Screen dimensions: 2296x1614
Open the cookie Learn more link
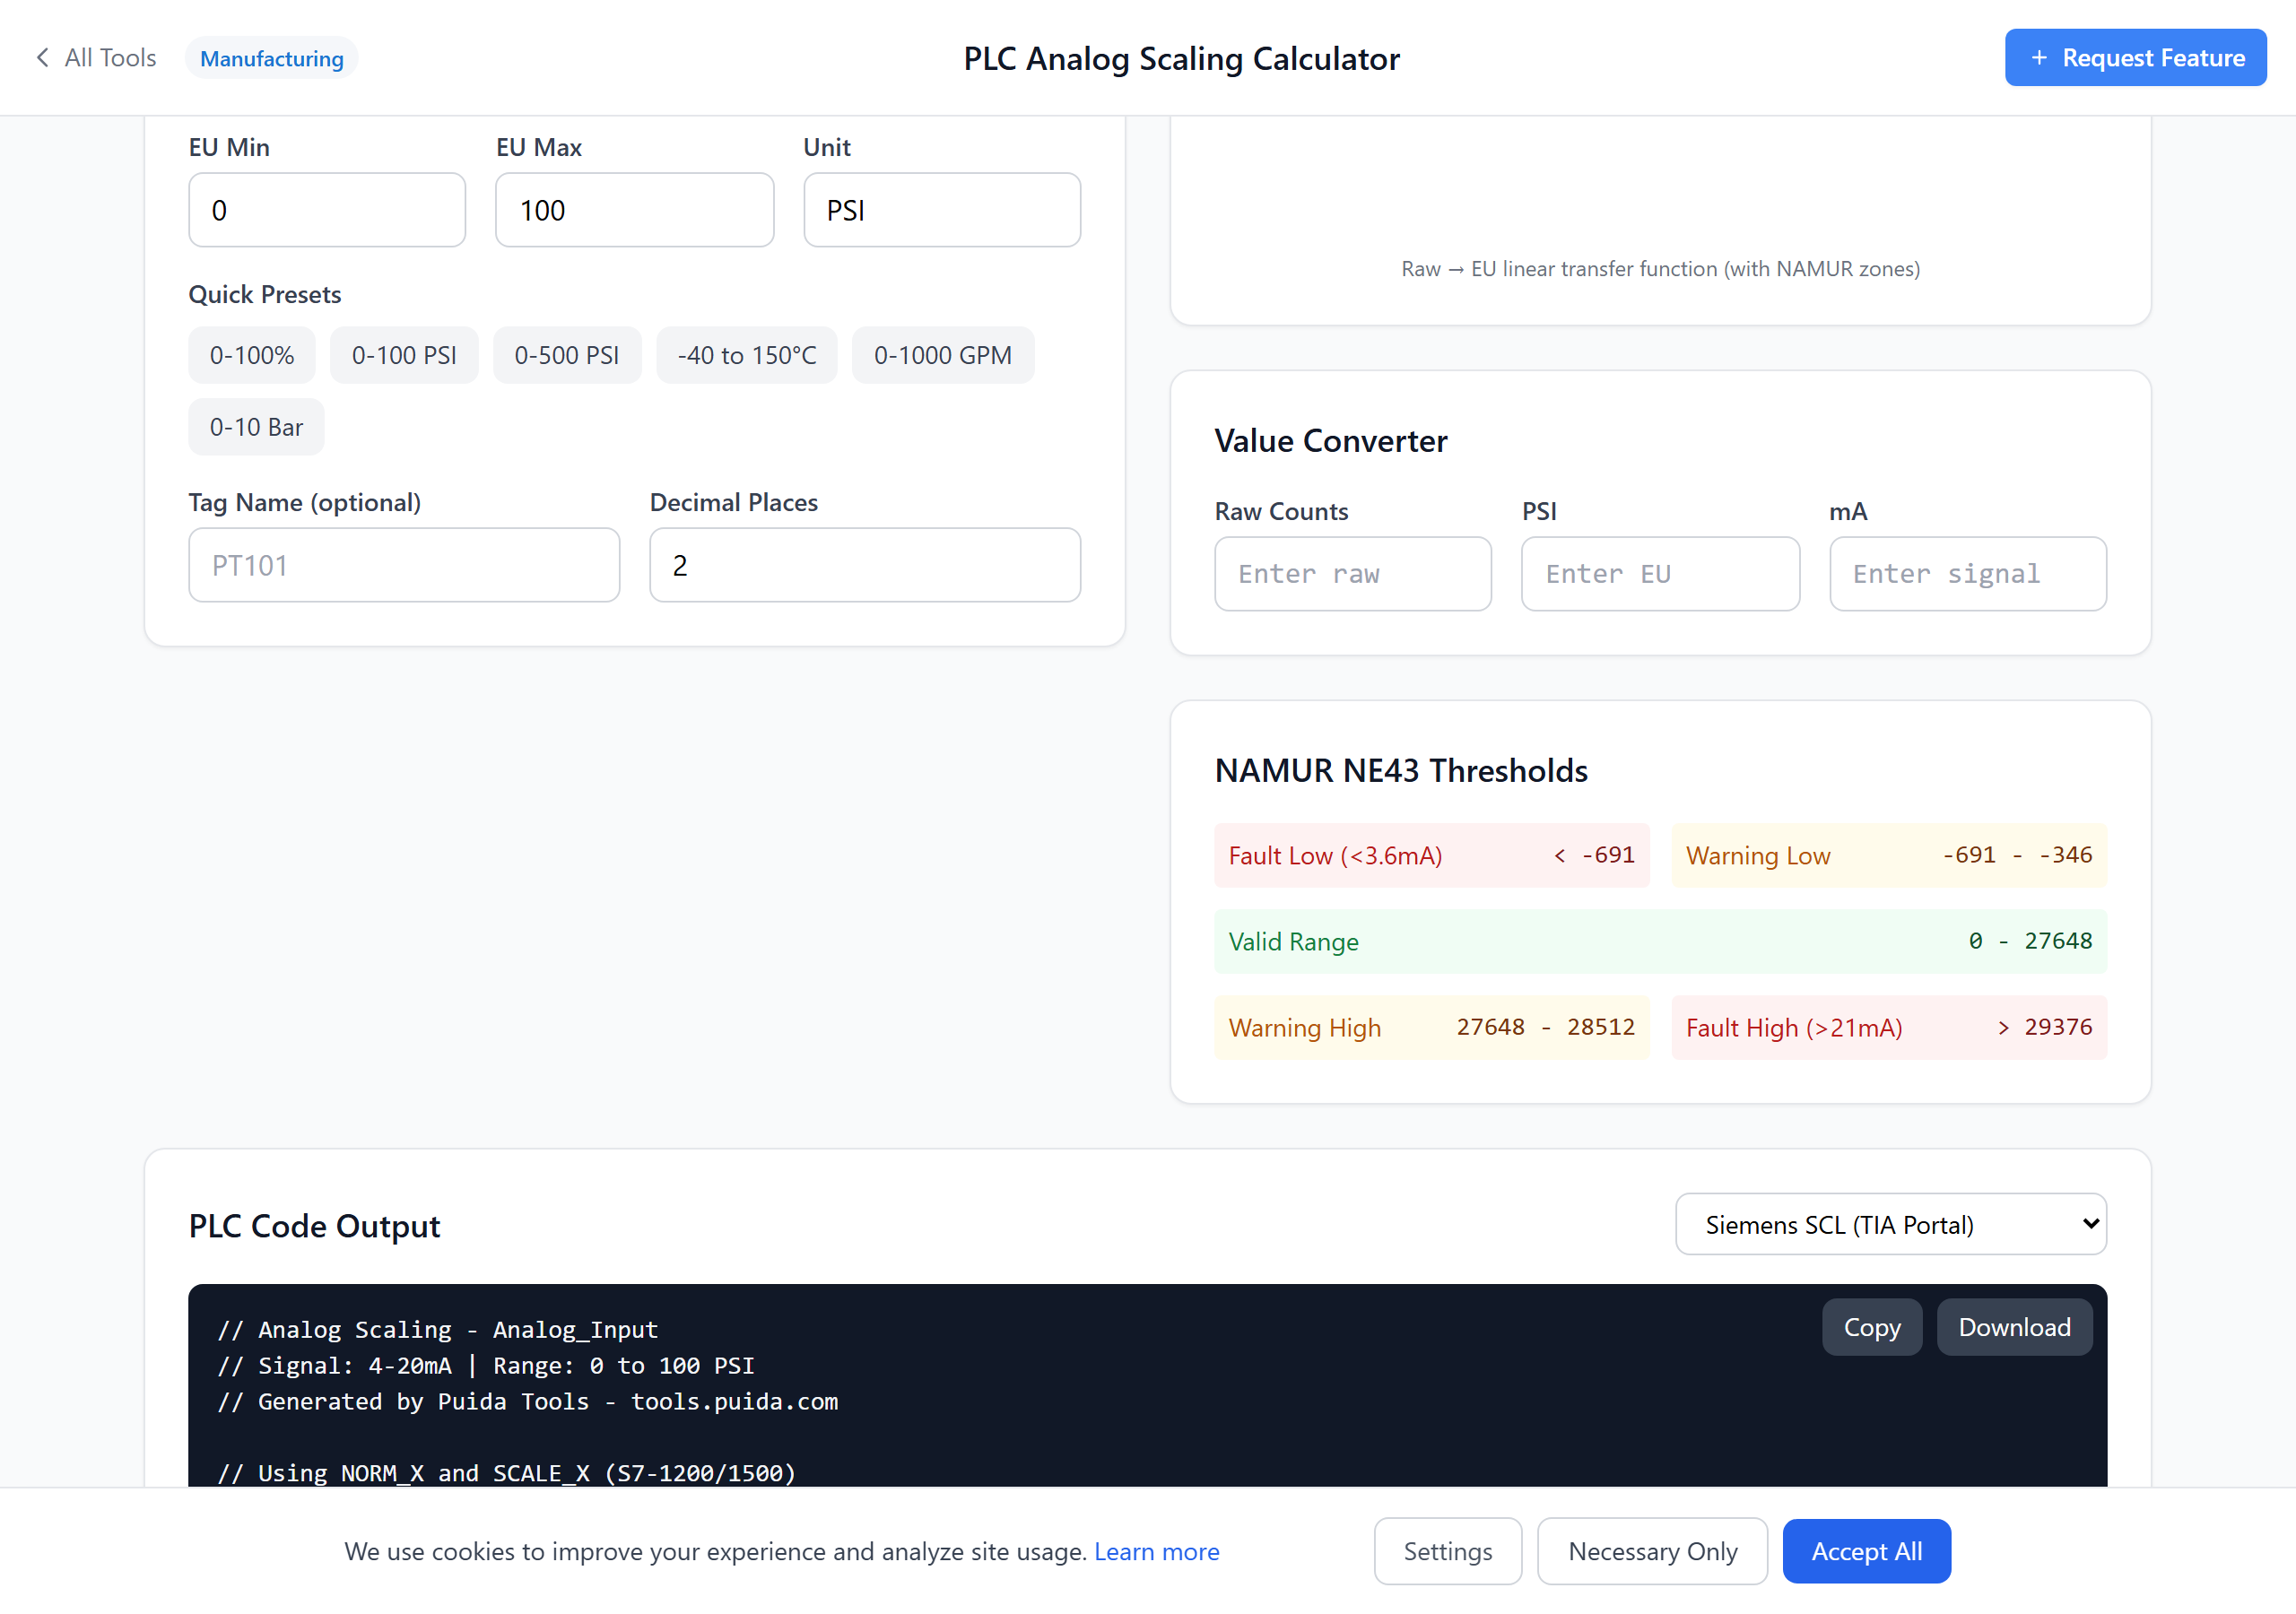pos(1156,1551)
